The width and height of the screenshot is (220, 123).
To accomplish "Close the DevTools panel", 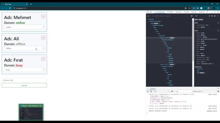I will 218,12.
